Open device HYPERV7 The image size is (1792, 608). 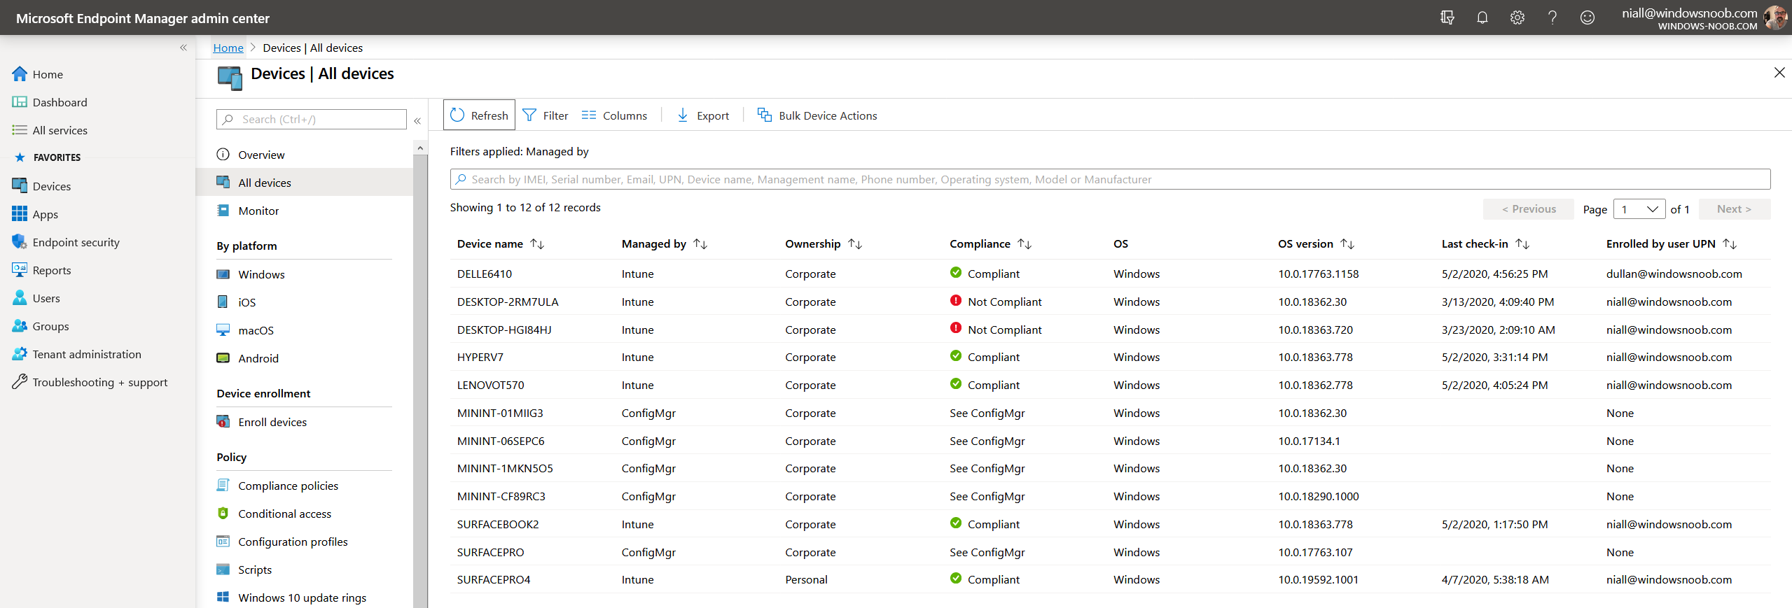[x=480, y=358]
